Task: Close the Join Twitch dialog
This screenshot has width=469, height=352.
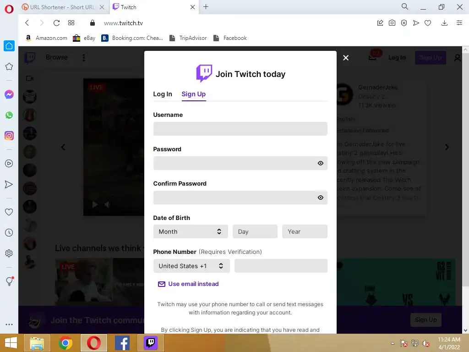Action: (x=346, y=58)
